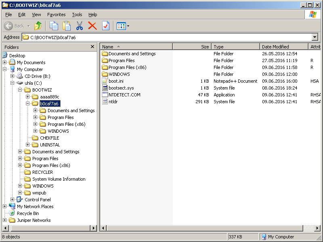Image resolution: width=323 pixels, height=242 pixels.
Task: Click the 291 KB size of ntldr
Action: pos(202,102)
